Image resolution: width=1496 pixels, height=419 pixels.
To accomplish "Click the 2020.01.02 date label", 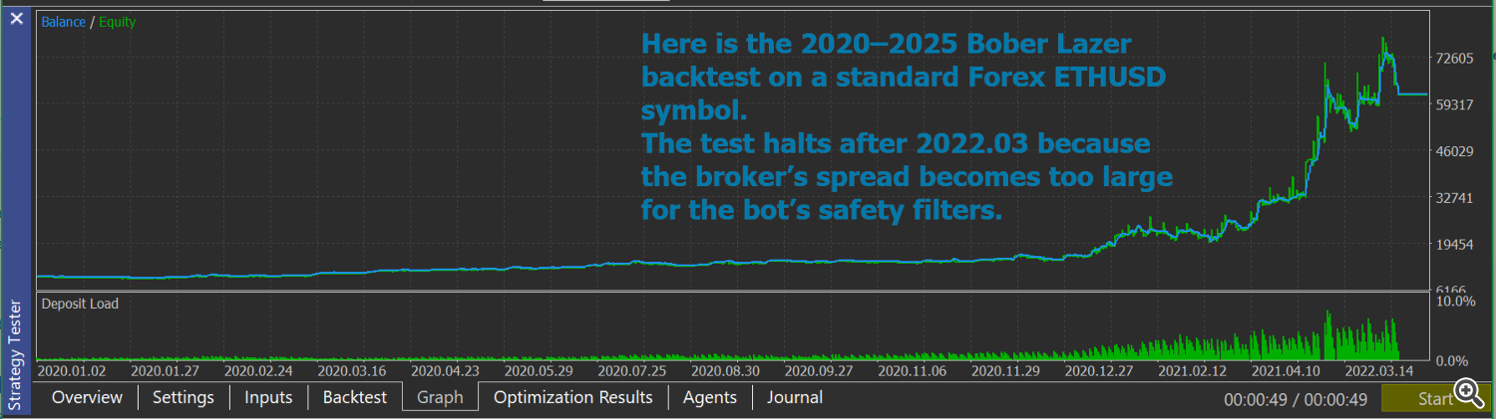I will [73, 370].
